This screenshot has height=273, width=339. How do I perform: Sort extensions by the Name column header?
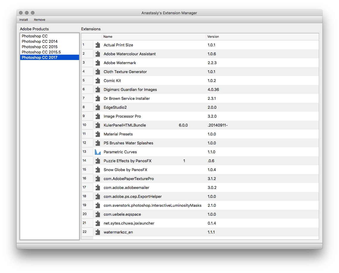click(x=154, y=37)
